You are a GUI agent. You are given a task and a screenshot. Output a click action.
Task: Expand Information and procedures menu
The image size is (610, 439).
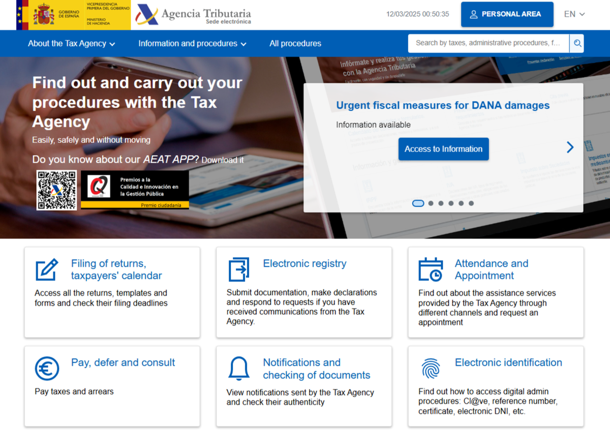pyautogui.click(x=193, y=44)
